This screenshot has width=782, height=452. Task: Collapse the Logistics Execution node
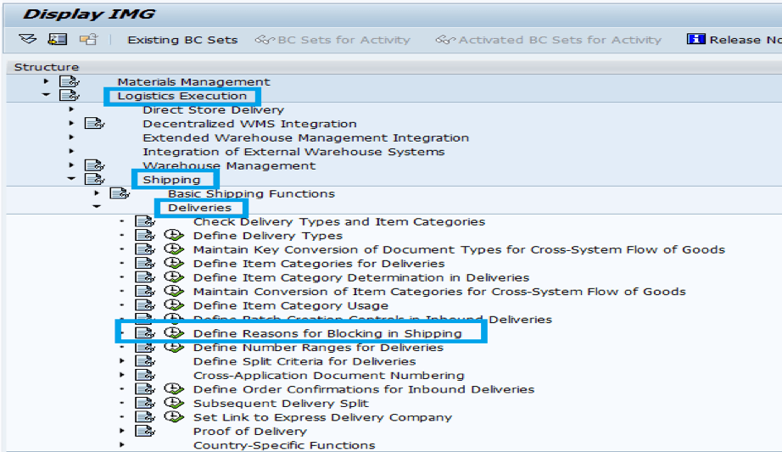46,94
